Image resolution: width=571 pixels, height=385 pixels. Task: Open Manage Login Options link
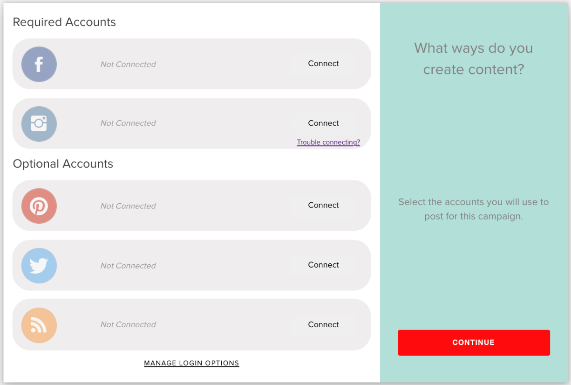[x=191, y=363]
